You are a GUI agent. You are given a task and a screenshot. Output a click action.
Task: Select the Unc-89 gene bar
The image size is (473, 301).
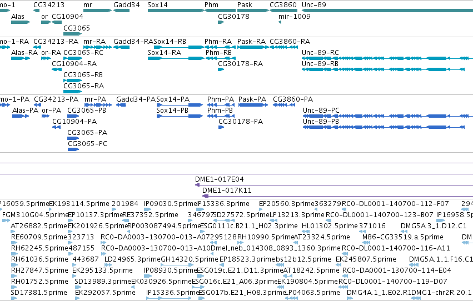click(387, 11)
